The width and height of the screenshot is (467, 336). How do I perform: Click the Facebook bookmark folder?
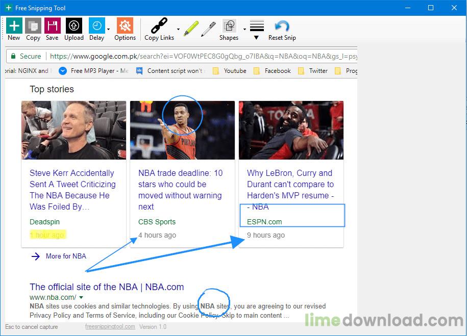(272, 71)
